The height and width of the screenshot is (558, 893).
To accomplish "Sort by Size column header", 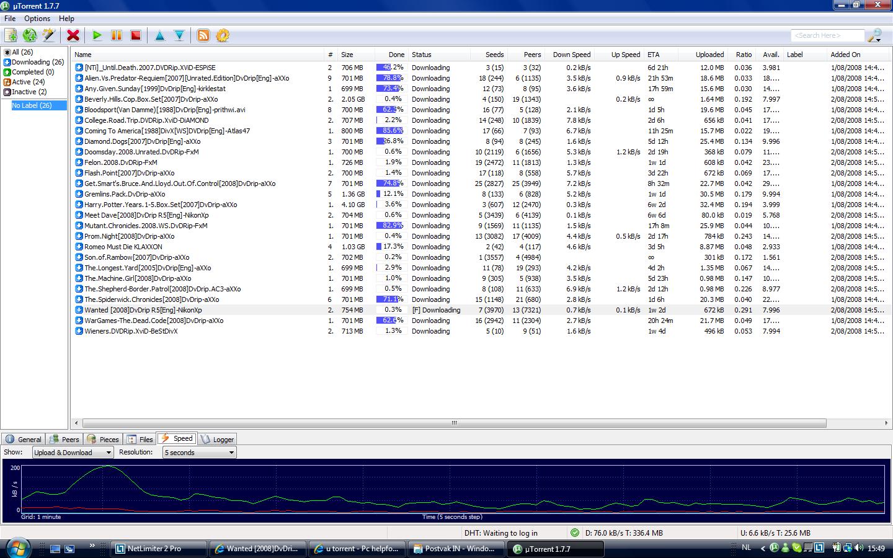I will pyautogui.click(x=356, y=55).
